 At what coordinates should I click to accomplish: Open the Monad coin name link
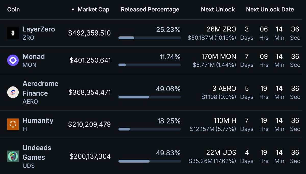(34, 56)
